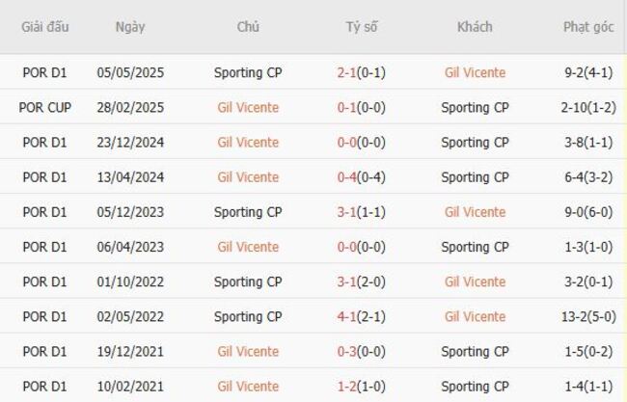Click the POR CUP league label
The image size is (627, 402).
pos(45,107)
